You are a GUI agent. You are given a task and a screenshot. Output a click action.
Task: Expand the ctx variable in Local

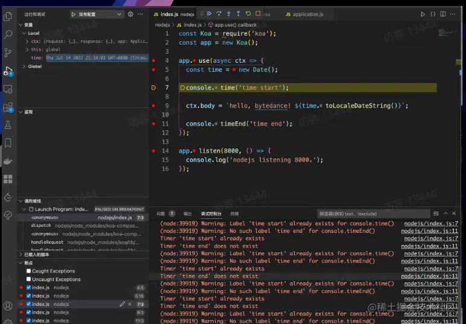tap(28, 42)
